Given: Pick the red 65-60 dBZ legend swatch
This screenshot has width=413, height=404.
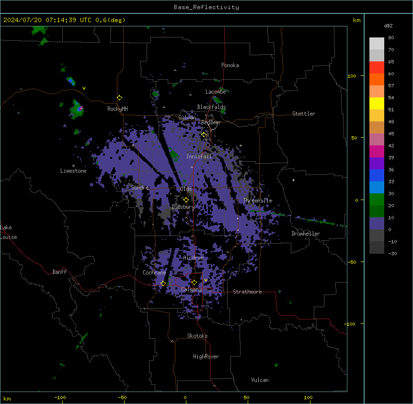Looking at the screenshot, I should coord(377,68).
